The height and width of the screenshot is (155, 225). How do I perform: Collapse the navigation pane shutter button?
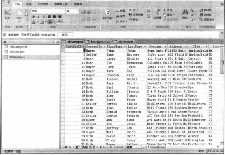(58, 42)
